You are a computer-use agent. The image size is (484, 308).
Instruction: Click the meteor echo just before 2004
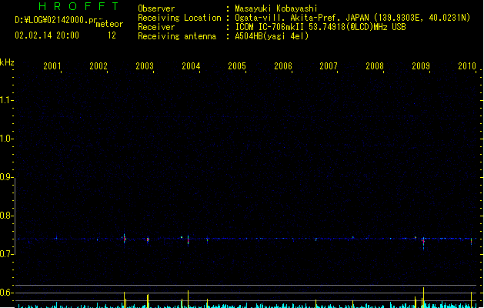(188, 239)
